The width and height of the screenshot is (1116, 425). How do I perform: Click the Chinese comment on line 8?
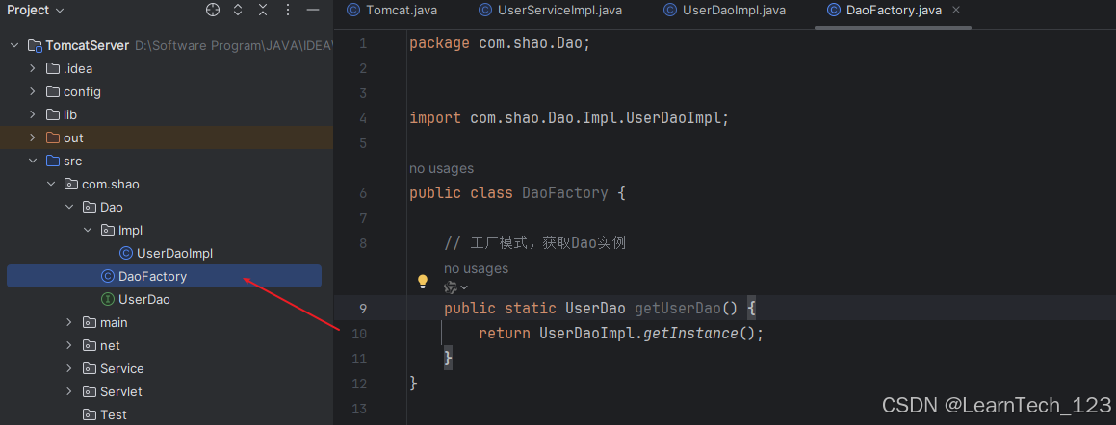534,243
